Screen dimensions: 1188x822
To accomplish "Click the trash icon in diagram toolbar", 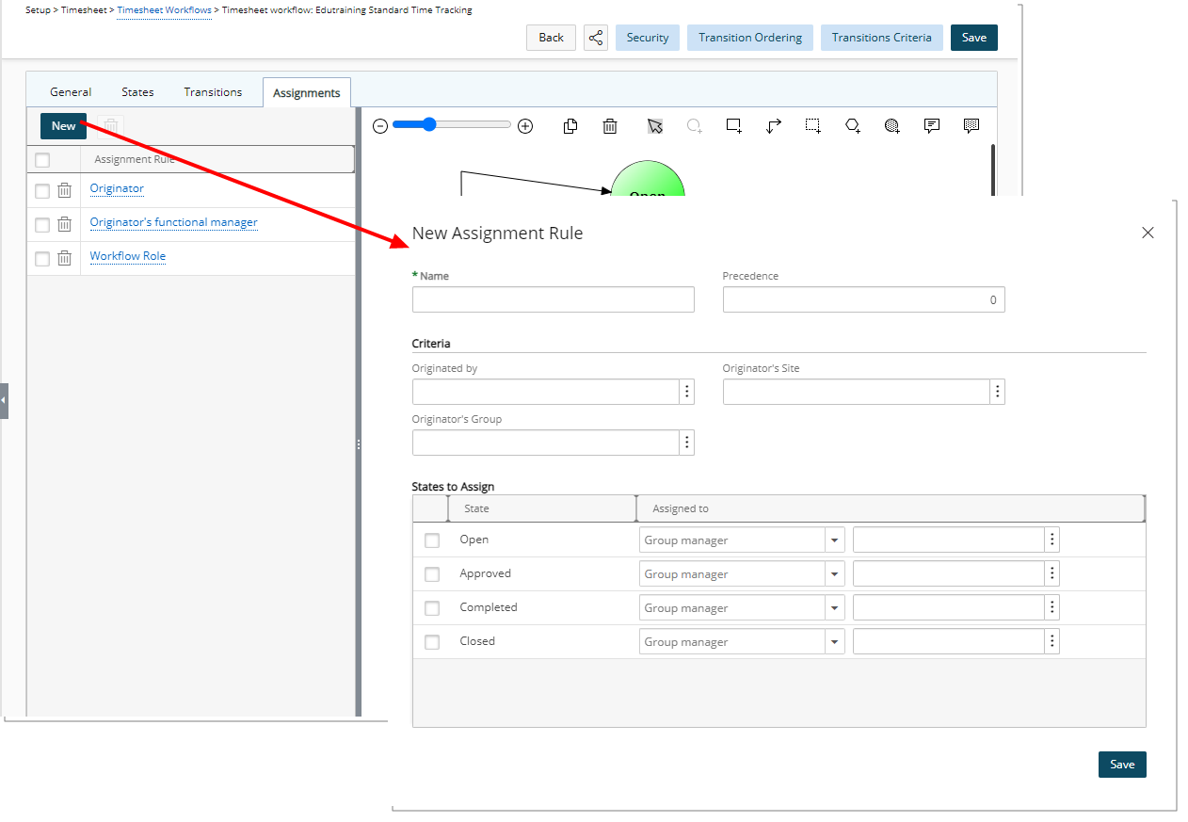I will point(610,126).
